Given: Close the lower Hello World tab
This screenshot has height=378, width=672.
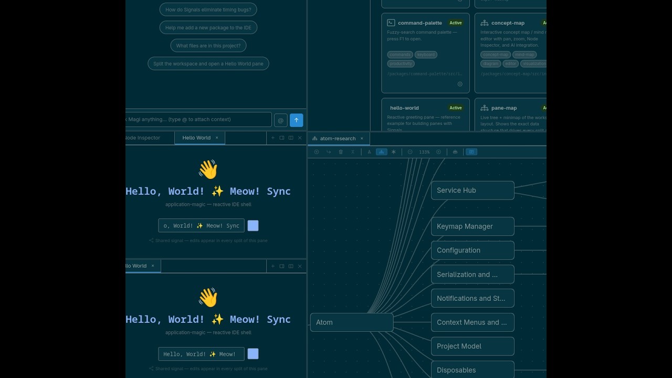Looking at the screenshot, I should click(x=153, y=266).
